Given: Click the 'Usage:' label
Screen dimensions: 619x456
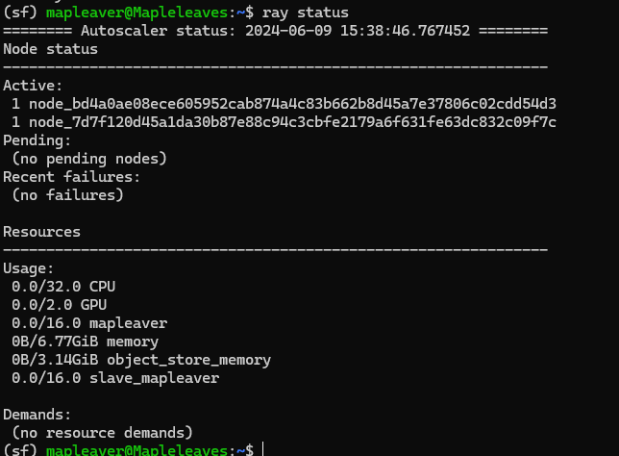Looking at the screenshot, I should tap(29, 268).
